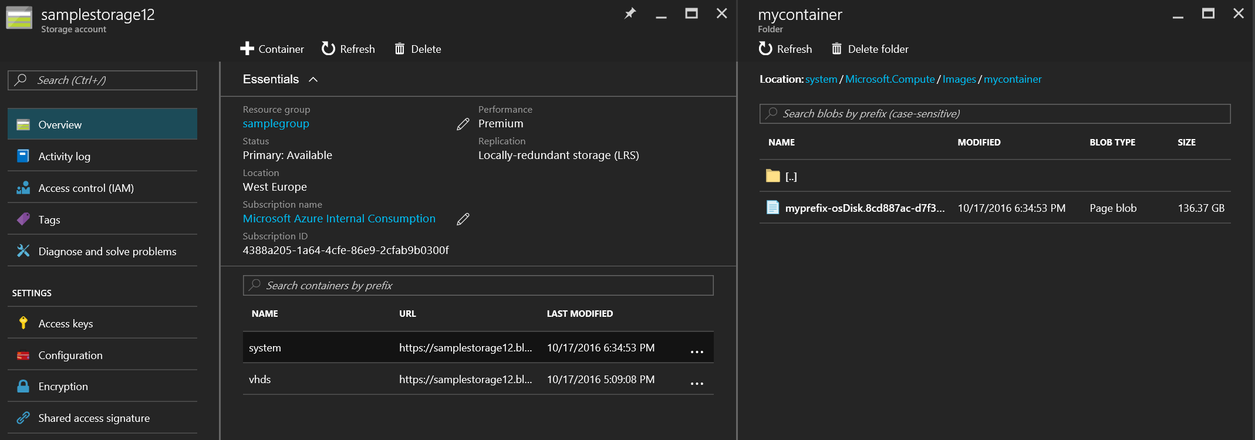Refresh the samplestorage12 storage account blade

pyautogui.click(x=348, y=49)
